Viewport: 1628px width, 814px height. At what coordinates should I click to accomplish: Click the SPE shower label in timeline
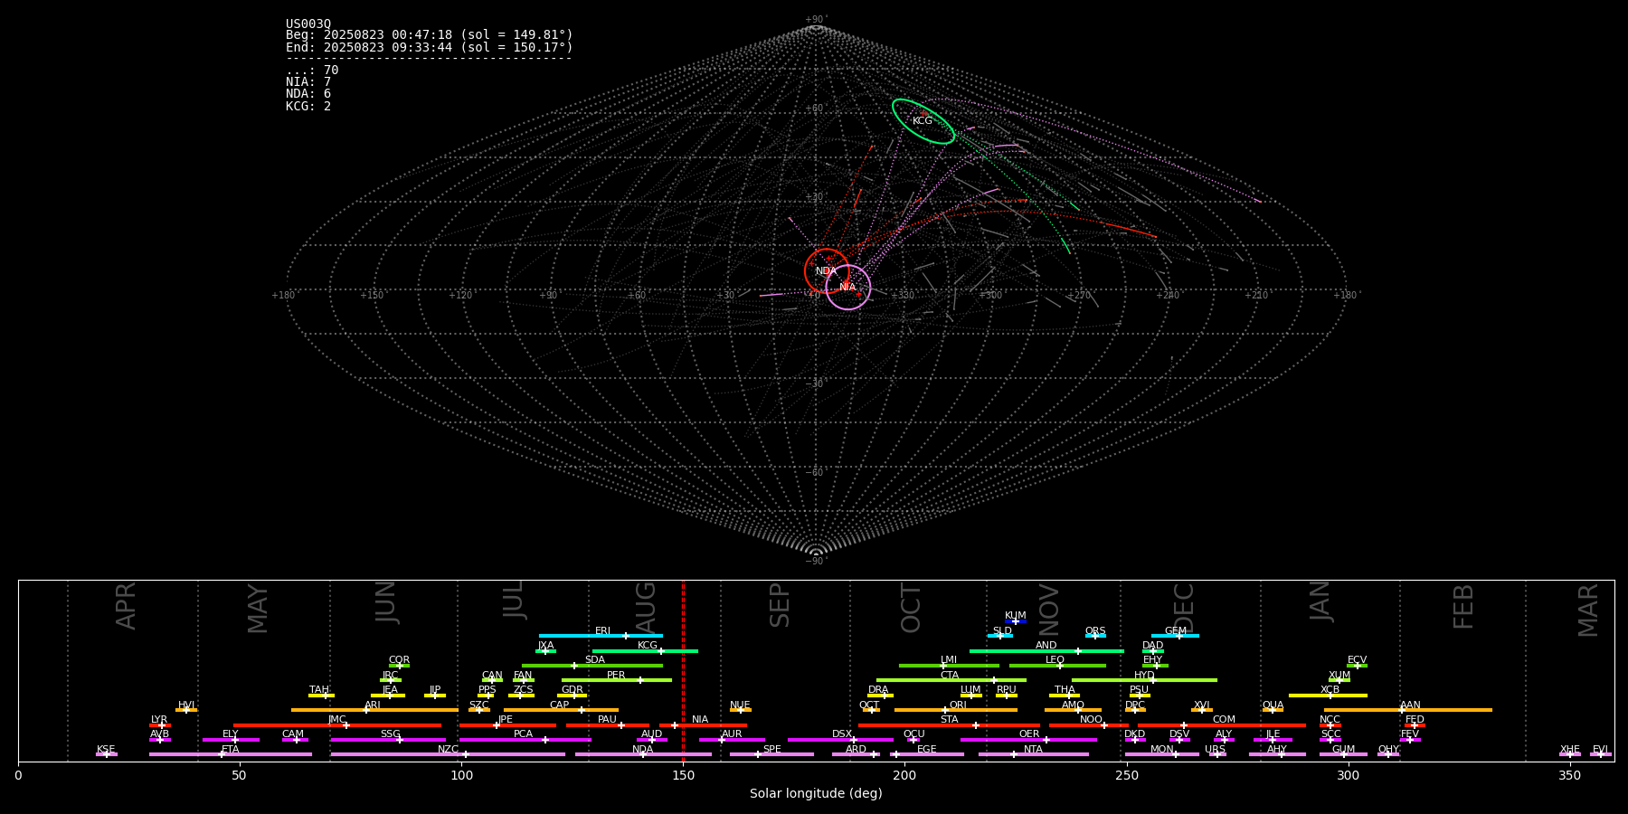point(771,750)
